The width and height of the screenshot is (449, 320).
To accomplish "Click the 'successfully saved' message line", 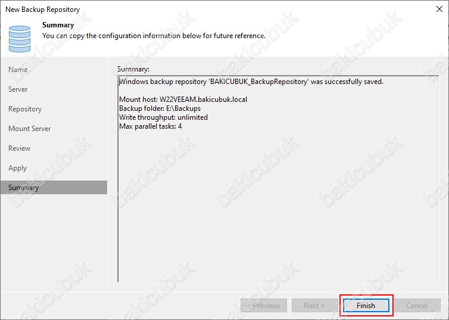I will (251, 82).
